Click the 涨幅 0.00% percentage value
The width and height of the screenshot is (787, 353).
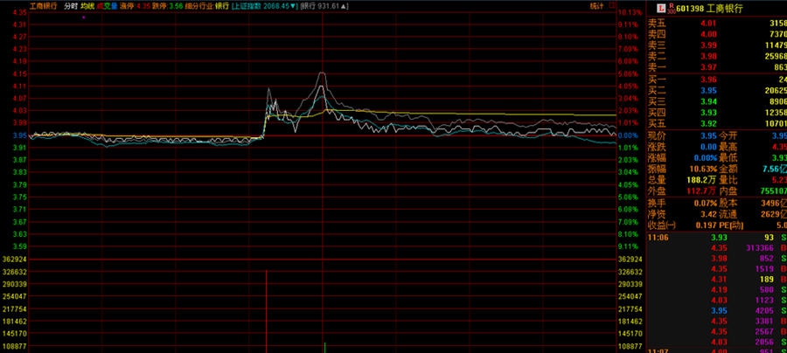(705, 158)
